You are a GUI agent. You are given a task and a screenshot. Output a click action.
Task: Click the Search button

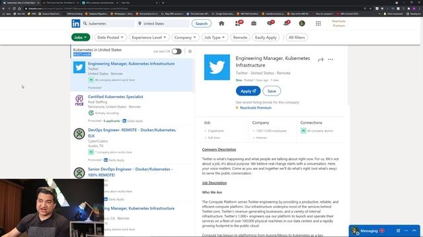click(x=202, y=24)
